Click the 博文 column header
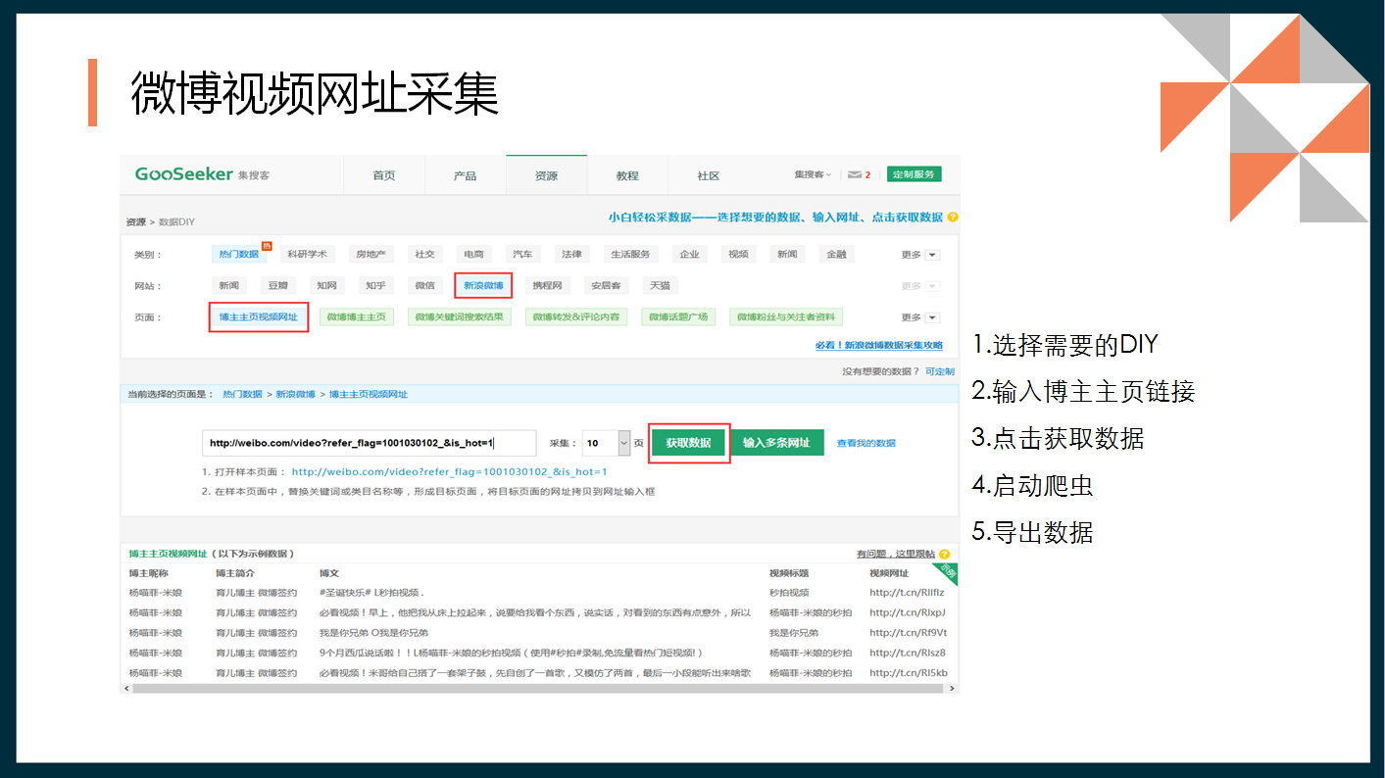The width and height of the screenshot is (1385, 778). (x=329, y=573)
